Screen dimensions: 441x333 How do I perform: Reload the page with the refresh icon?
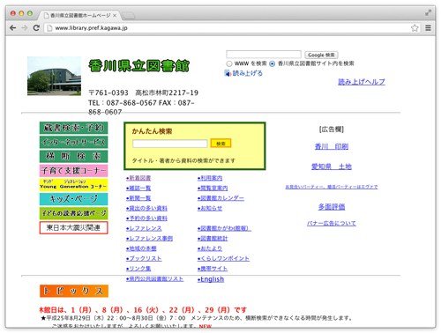[36, 28]
